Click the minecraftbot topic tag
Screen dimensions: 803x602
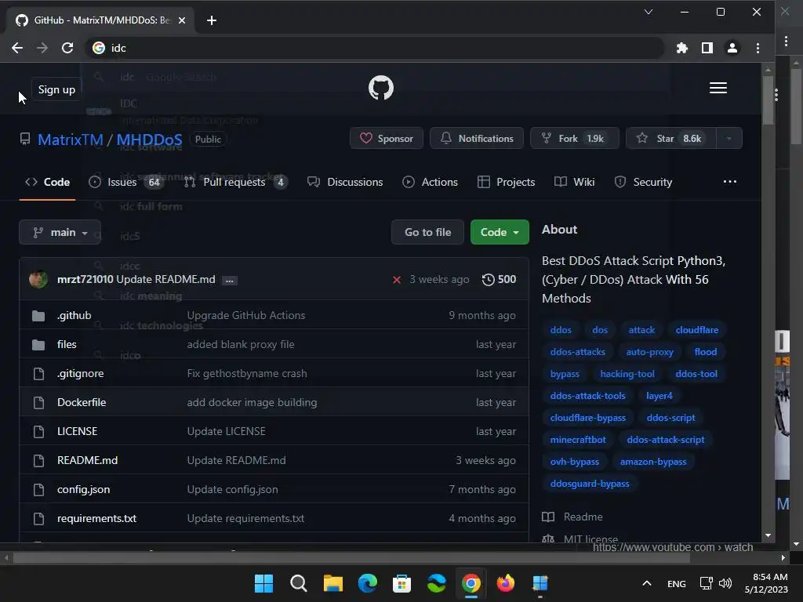click(578, 440)
